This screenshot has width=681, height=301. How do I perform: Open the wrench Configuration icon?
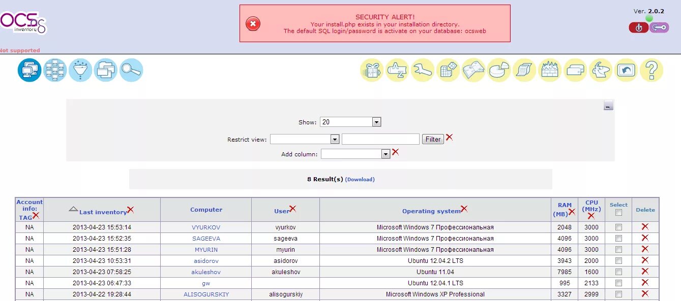[423, 70]
